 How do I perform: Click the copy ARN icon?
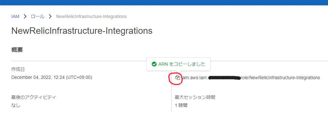[x=177, y=78]
